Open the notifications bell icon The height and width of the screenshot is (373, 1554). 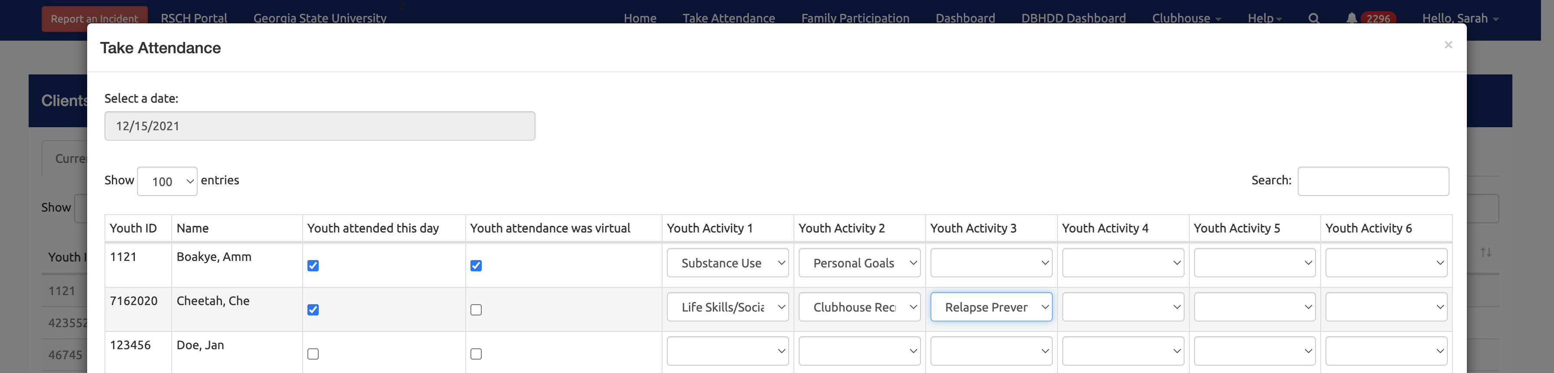(1352, 18)
